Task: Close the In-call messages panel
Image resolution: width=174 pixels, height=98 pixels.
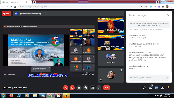Action: (x=168, y=15)
